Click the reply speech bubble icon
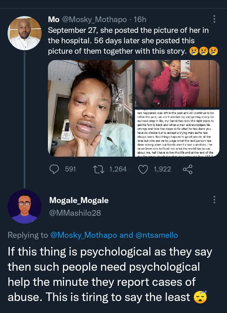This screenshot has height=313, width=227. pyautogui.click(x=55, y=169)
